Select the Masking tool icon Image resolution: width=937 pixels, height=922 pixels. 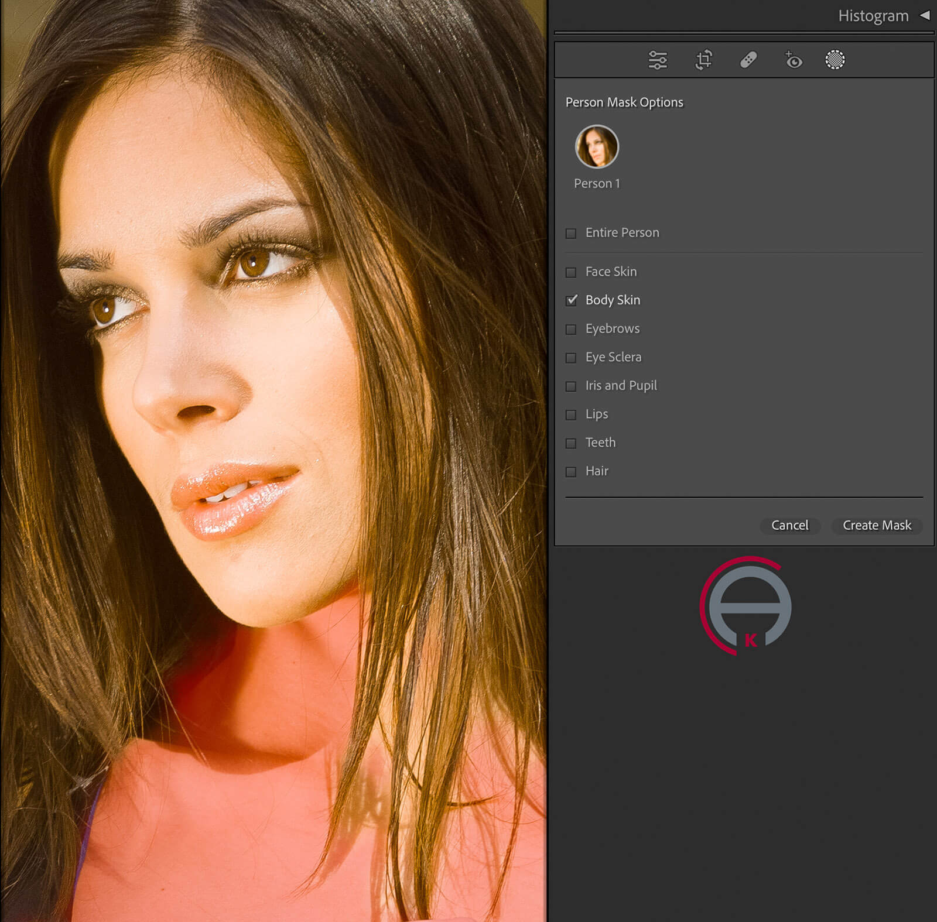pyautogui.click(x=835, y=60)
